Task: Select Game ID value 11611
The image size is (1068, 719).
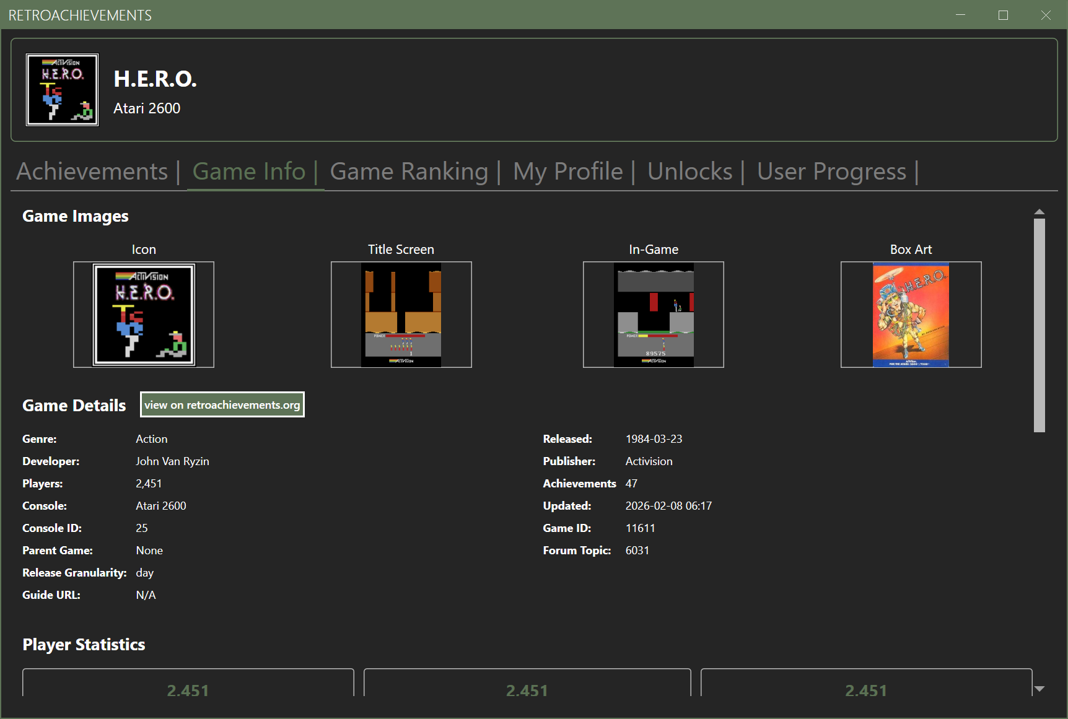Action: click(x=641, y=528)
